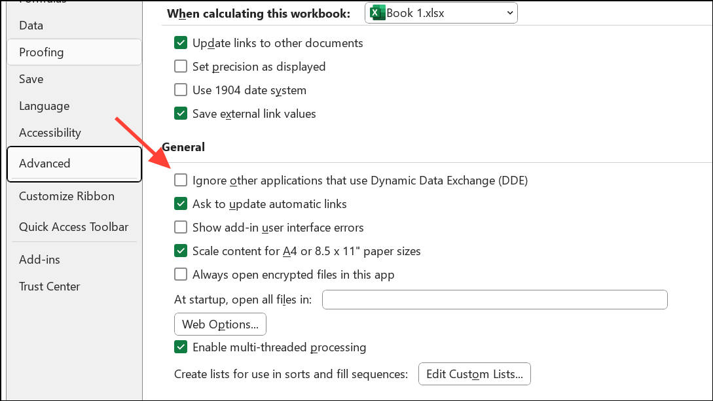Uncheck Update links to other documents

pos(181,43)
